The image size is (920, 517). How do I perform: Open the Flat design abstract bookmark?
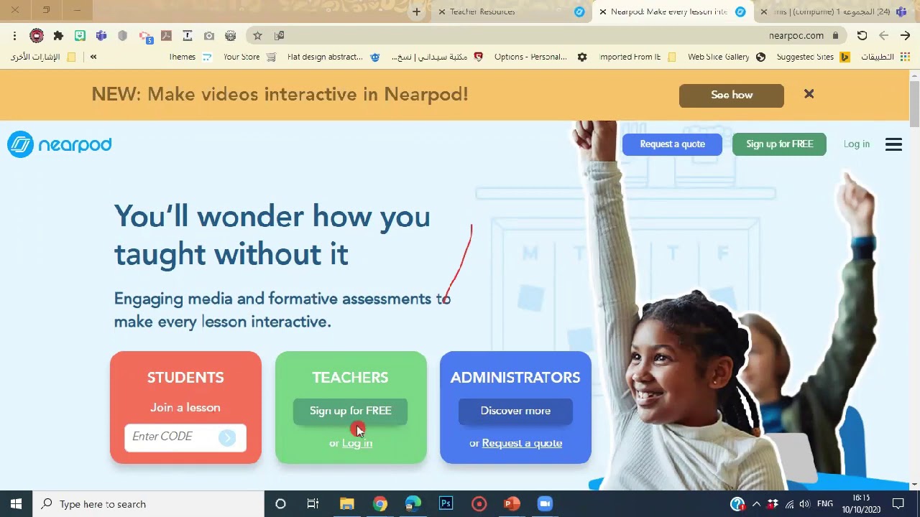point(333,57)
